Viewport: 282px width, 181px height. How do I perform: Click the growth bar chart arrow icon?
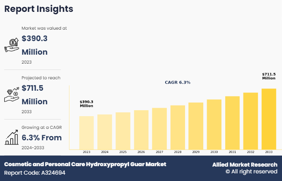coord(11,137)
